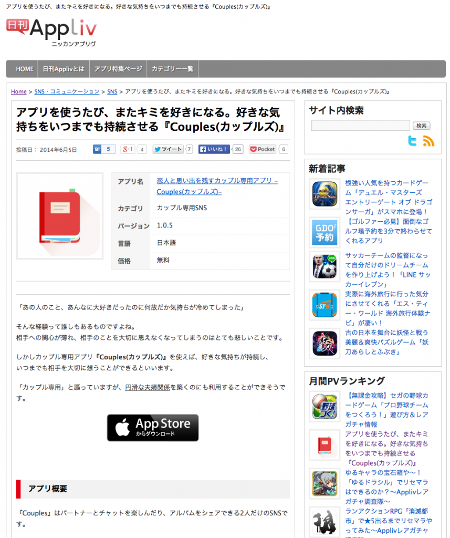Open the 消滅都市 ranking thumbnail
The image size is (450, 538).
coord(325,522)
